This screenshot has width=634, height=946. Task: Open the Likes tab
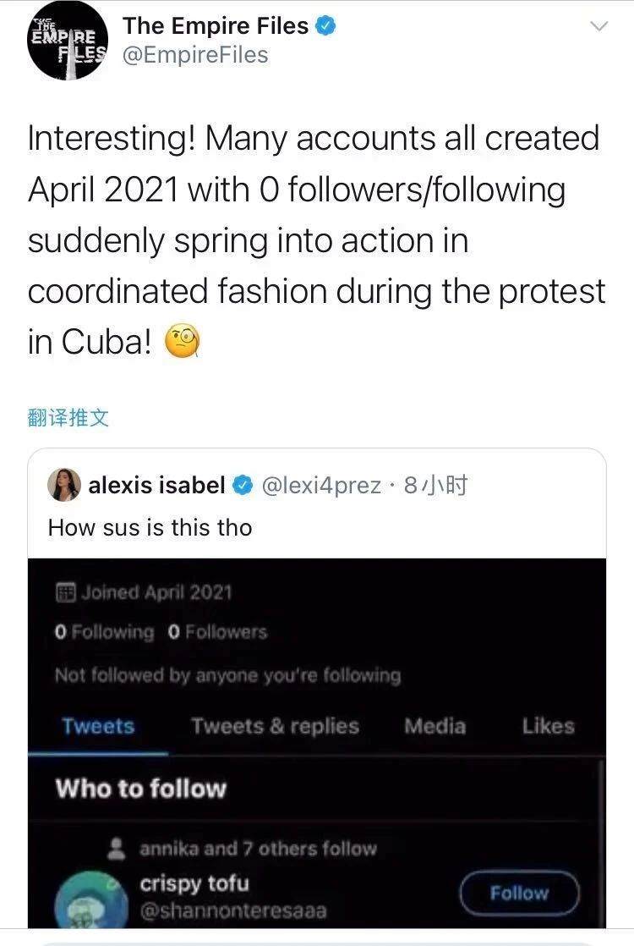tap(548, 726)
